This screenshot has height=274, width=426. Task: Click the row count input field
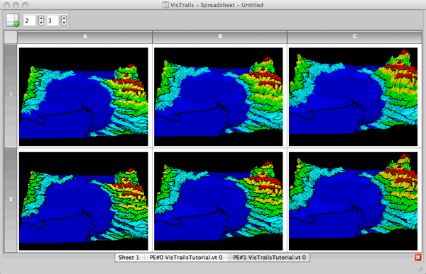31,21
